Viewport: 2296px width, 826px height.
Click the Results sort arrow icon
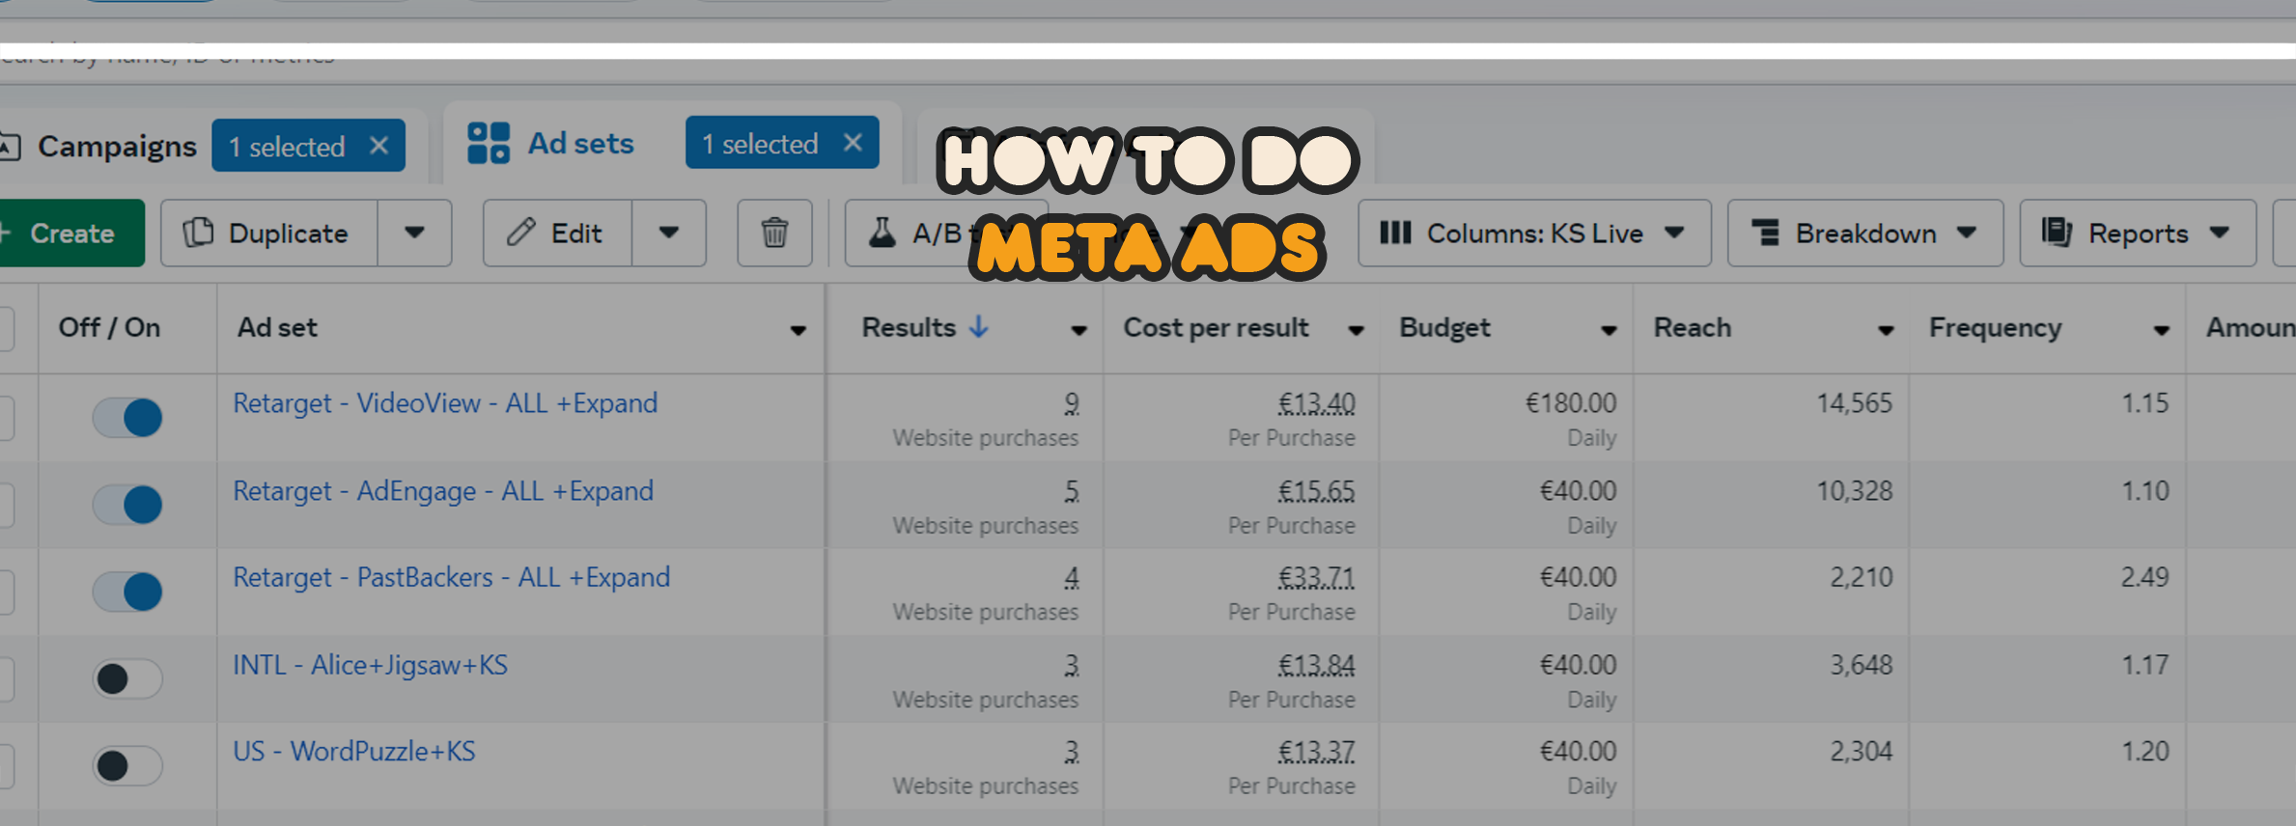coord(979,327)
